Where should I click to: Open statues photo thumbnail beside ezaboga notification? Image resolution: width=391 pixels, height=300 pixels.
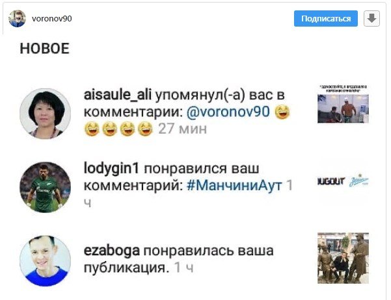(343, 258)
